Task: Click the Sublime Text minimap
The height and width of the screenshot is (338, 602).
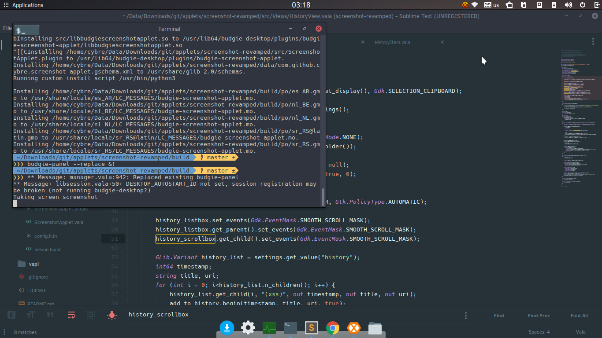Action: click(581, 119)
